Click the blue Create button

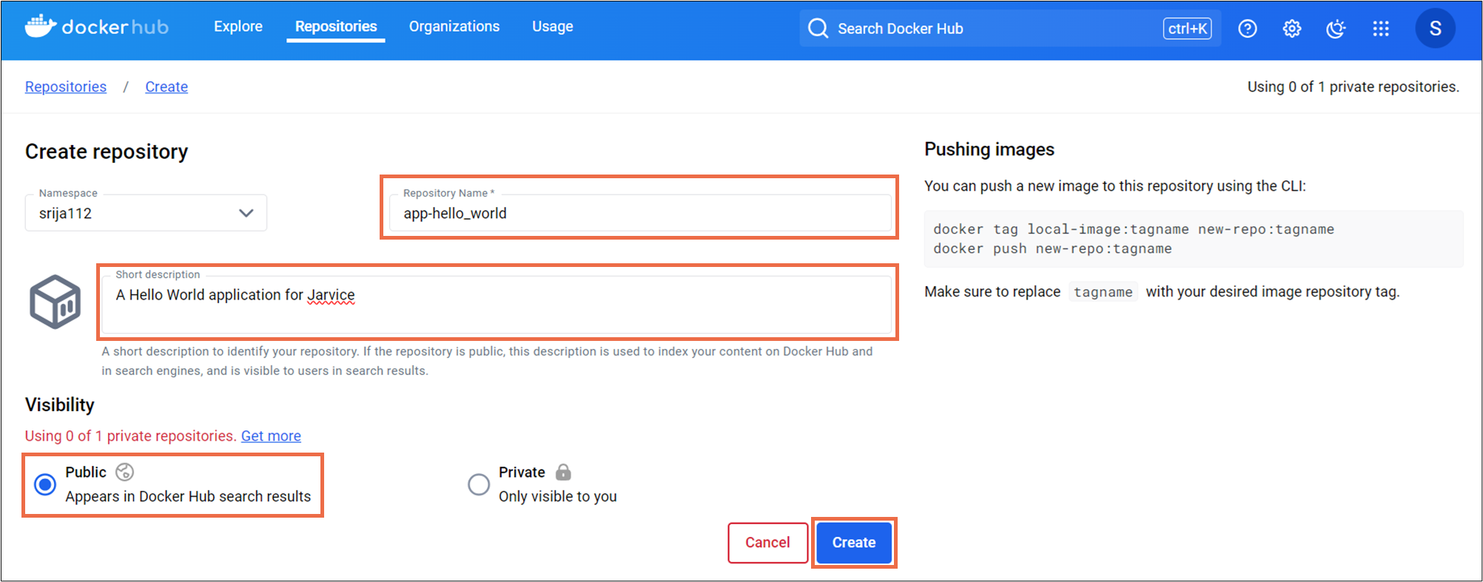854,543
